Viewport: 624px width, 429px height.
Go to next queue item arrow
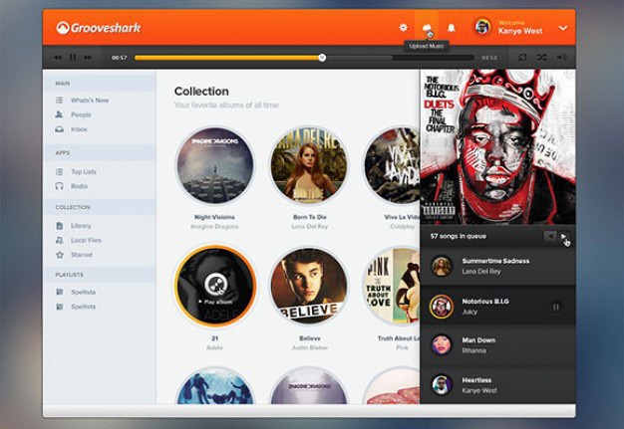pos(563,236)
